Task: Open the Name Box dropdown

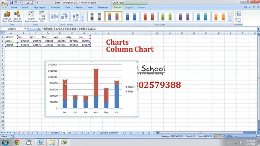Action: click(x=25, y=29)
